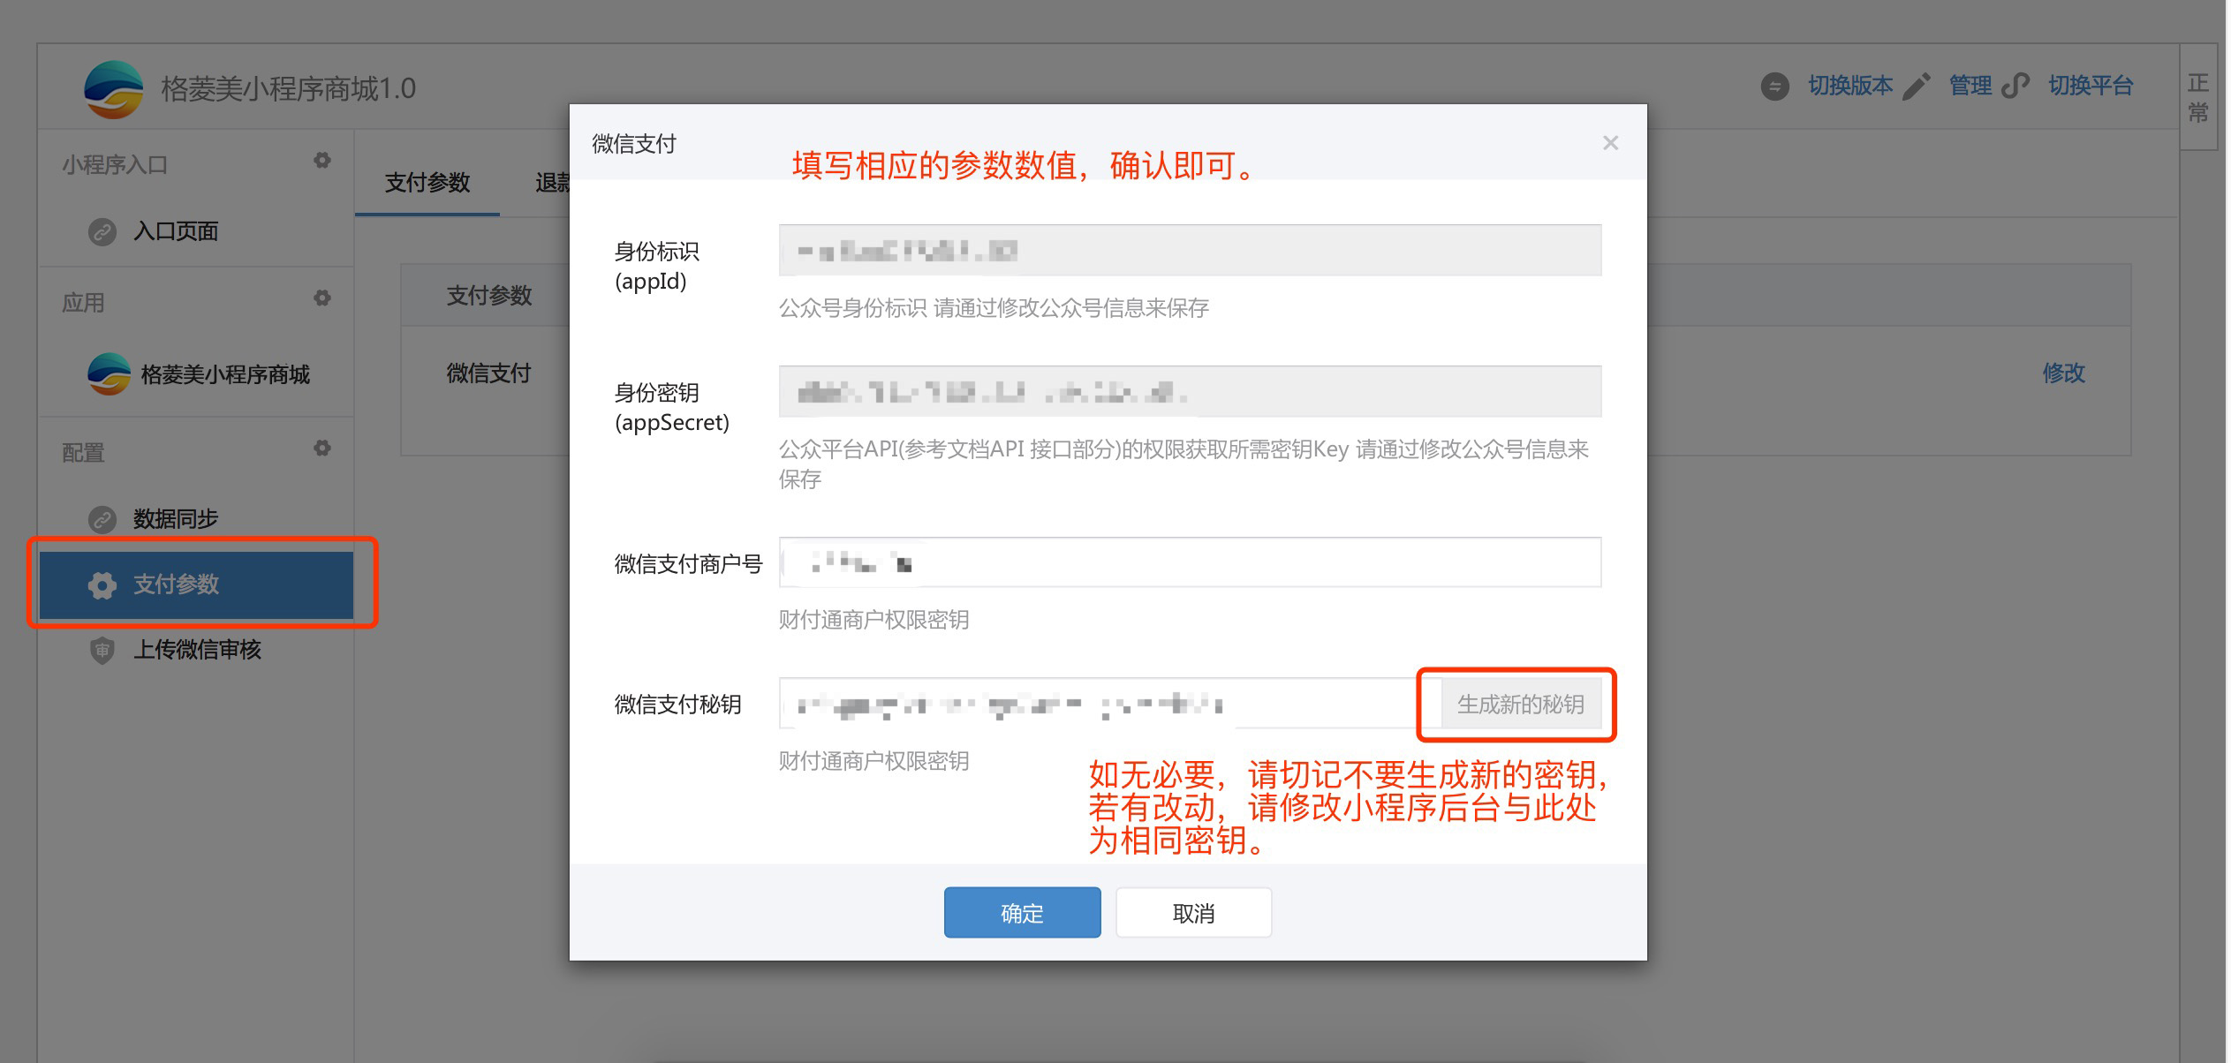Click 取消 to dismiss the dialog
Image resolution: width=2231 pixels, height=1063 pixels.
click(1193, 913)
